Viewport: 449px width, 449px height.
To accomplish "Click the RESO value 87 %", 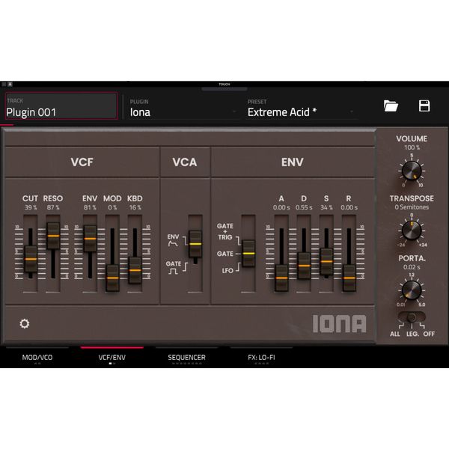I will [x=53, y=207].
